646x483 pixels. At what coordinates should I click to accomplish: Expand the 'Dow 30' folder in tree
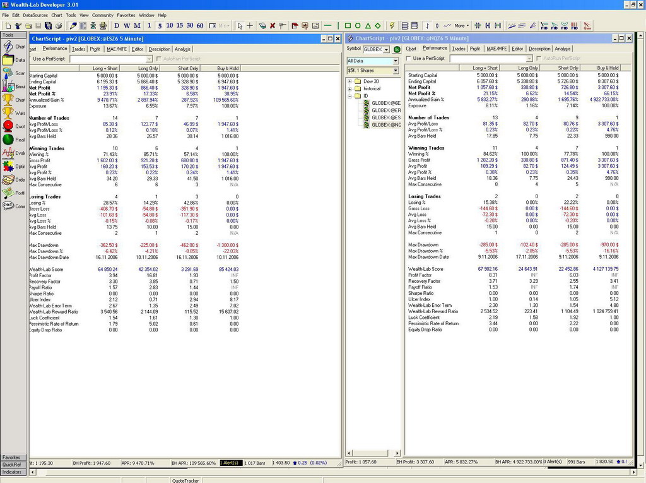coord(349,81)
